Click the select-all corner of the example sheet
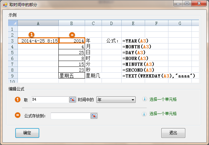Screen dimensions: 209x145 pos(13,23)
